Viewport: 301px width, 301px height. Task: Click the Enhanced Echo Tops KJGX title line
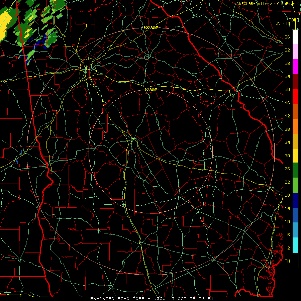pyautogui.click(x=152, y=299)
